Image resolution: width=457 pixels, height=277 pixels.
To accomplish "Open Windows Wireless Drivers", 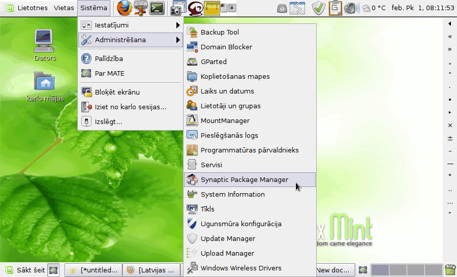I will [x=250, y=268].
